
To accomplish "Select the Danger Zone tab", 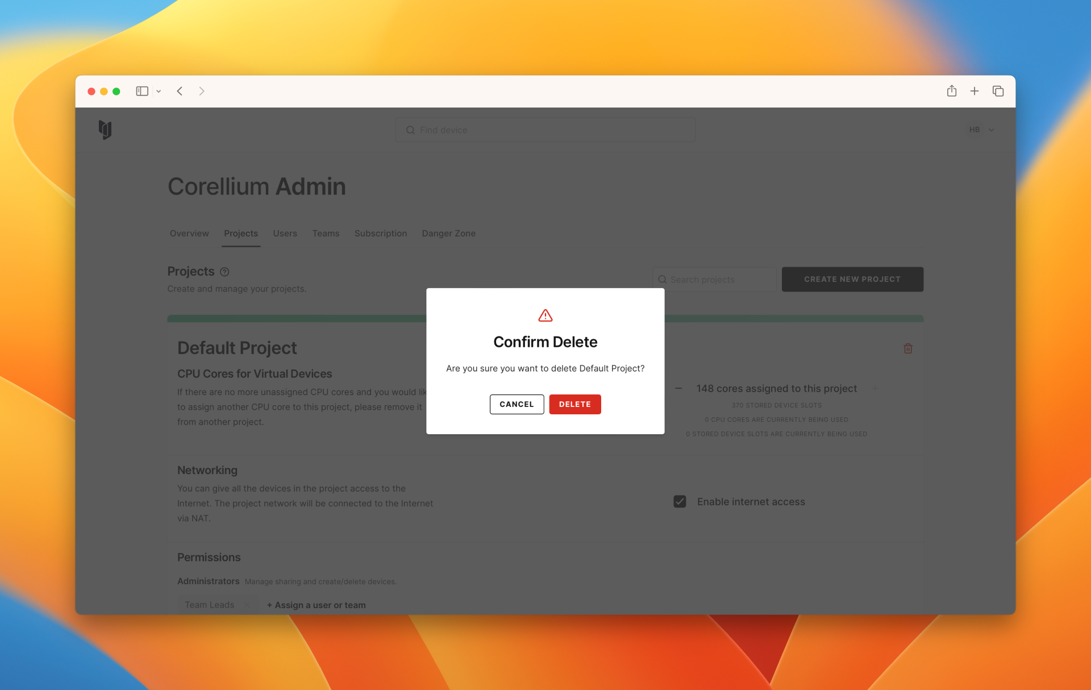I will (449, 233).
